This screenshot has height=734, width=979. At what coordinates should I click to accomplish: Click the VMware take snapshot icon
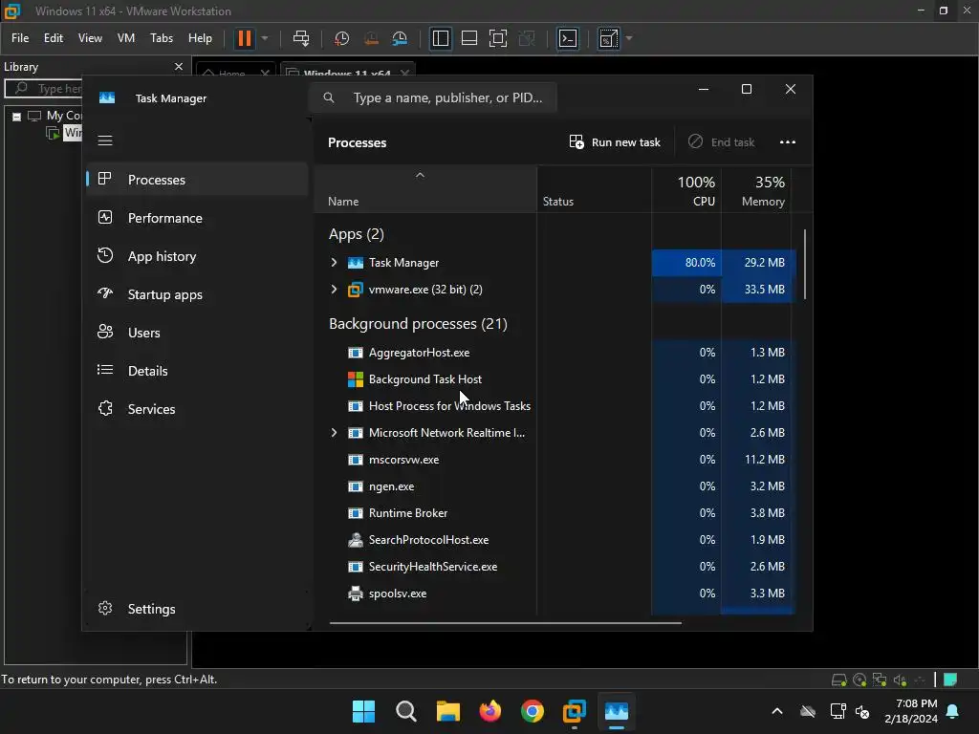341,38
